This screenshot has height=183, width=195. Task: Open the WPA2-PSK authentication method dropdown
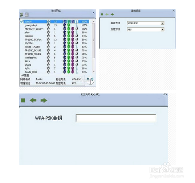[162, 23]
